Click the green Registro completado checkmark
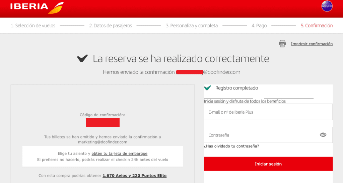 coord(207,88)
